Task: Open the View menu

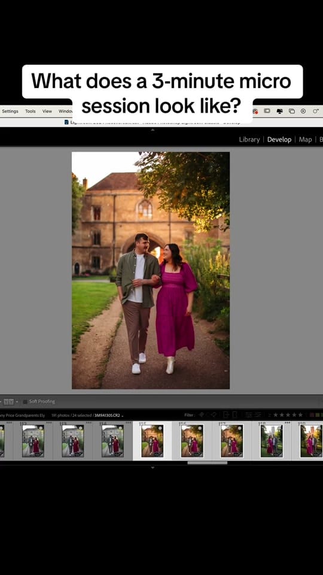Action: [47, 111]
